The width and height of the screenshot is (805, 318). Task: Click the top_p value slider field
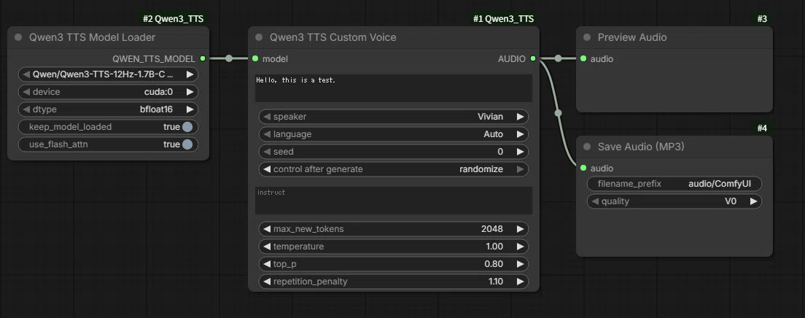coord(393,264)
